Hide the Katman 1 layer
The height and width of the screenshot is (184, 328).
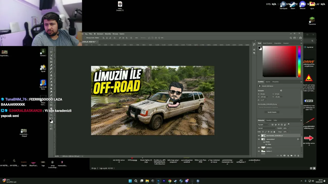(x=259, y=148)
